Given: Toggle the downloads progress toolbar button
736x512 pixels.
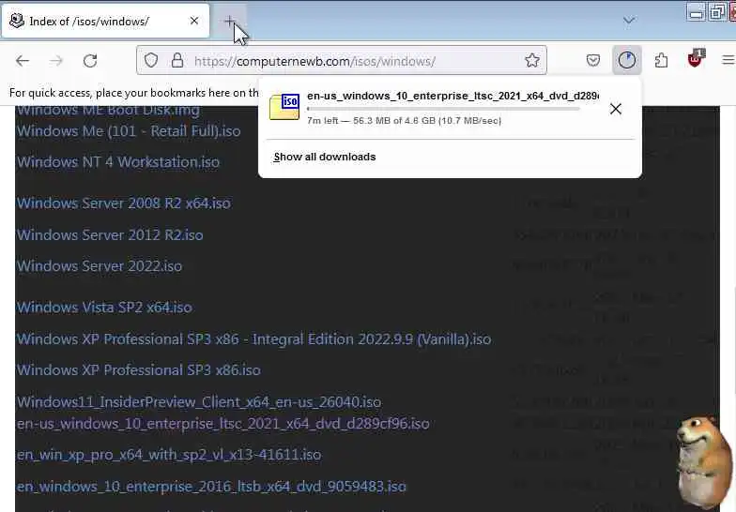Looking at the screenshot, I should click(627, 60).
